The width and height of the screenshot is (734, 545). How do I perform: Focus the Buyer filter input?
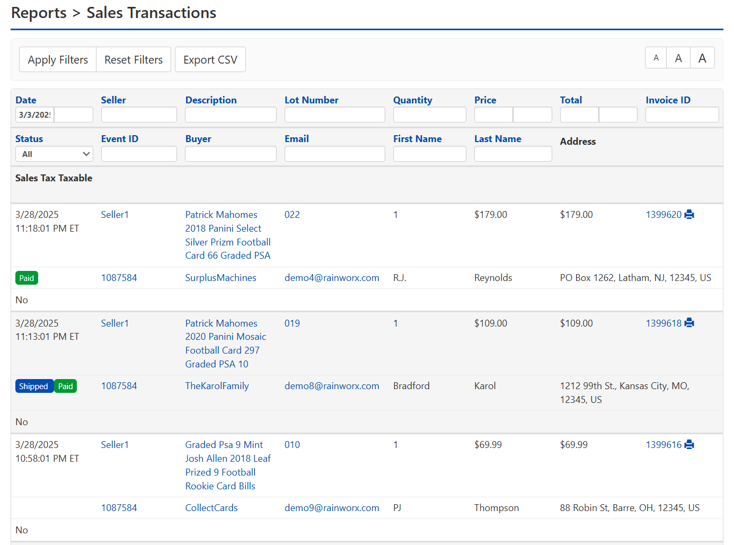tap(231, 154)
